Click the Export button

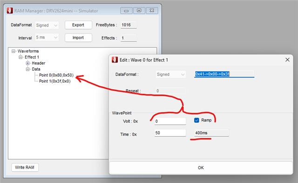[x=78, y=25]
